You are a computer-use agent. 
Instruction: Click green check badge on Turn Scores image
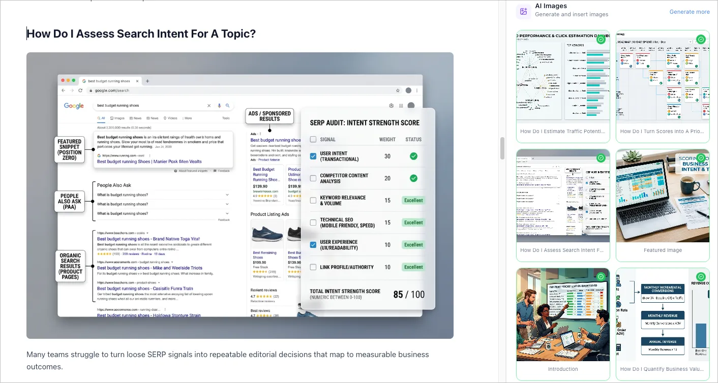pyautogui.click(x=701, y=39)
